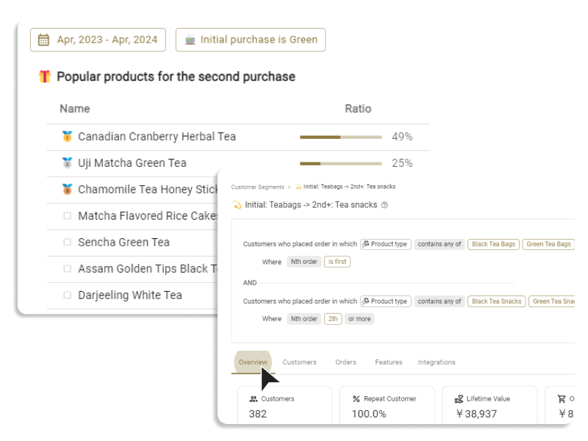Open the first Product type condition selector
The width and height of the screenshot is (588, 441).
coord(384,244)
